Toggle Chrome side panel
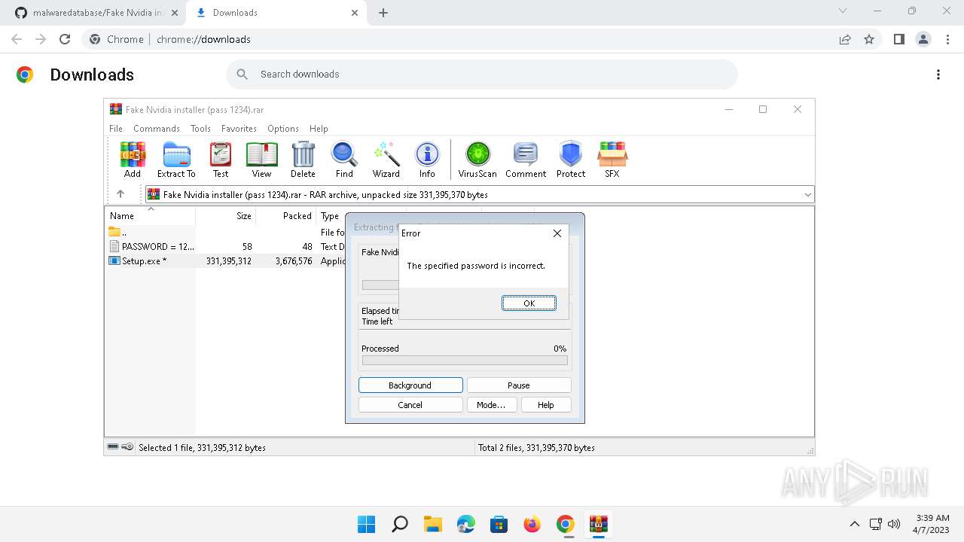964x542 pixels. point(899,39)
